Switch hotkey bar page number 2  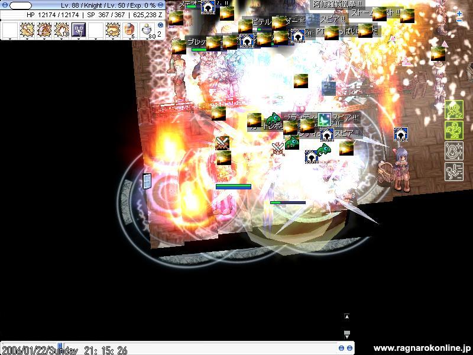click(159, 34)
